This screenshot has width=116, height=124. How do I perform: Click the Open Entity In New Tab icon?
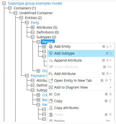coord(51,81)
